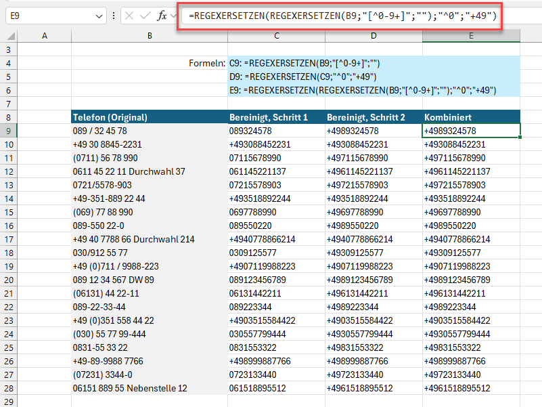This screenshot has height=407, width=542.
Task: Click the Insert Function fx icon
Action: (x=162, y=16)
